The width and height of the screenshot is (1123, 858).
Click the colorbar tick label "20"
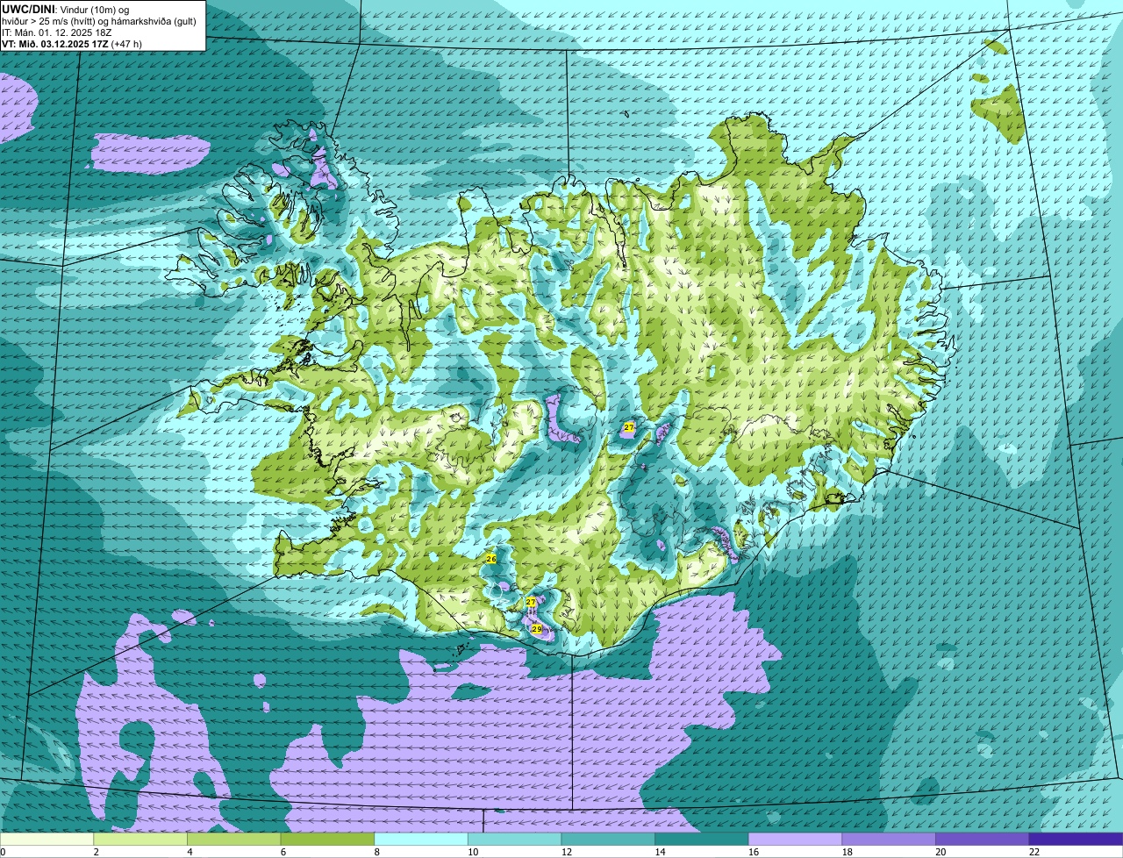[941, 852]
